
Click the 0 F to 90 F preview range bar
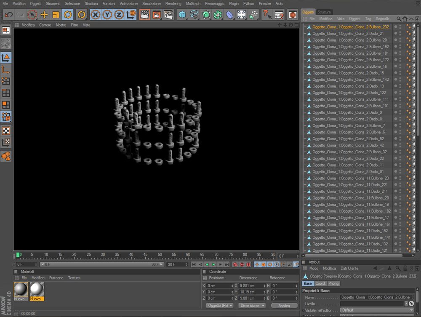[x=102, y=264]
